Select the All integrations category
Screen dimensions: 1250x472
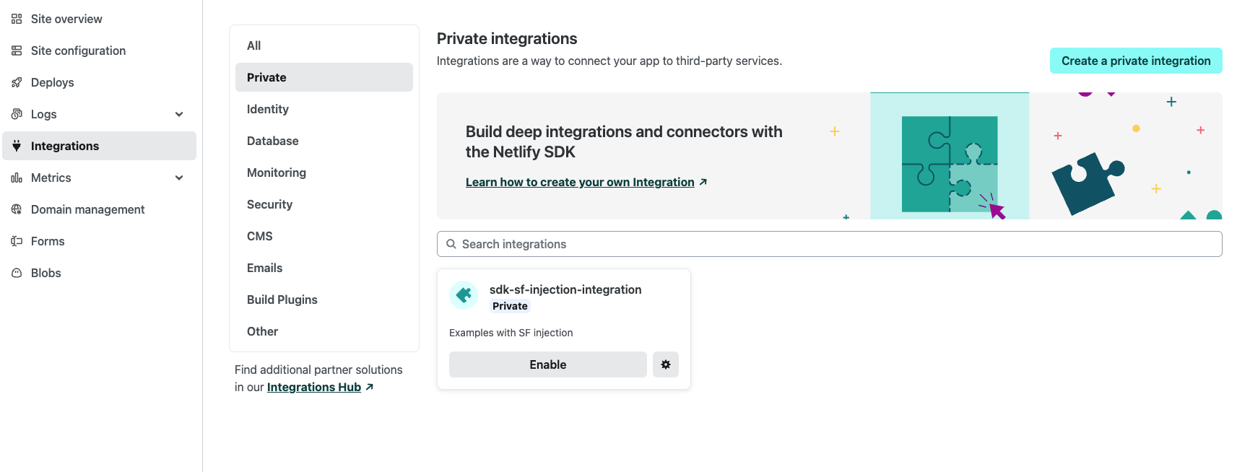324,45
